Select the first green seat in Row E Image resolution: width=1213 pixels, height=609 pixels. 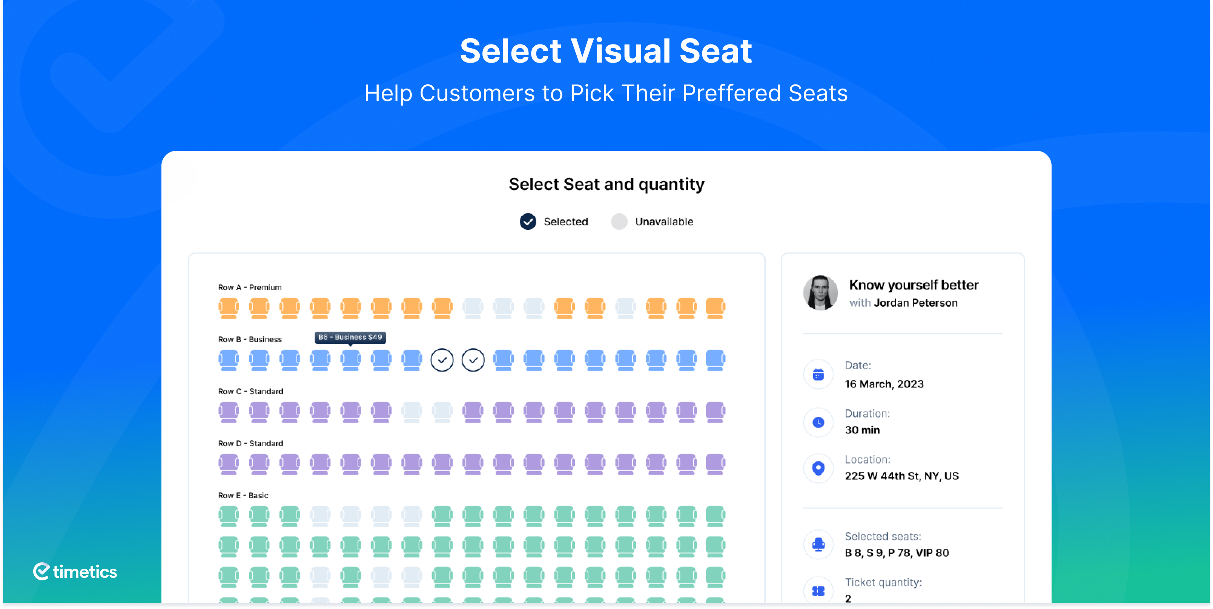click(x=228, y=516)
